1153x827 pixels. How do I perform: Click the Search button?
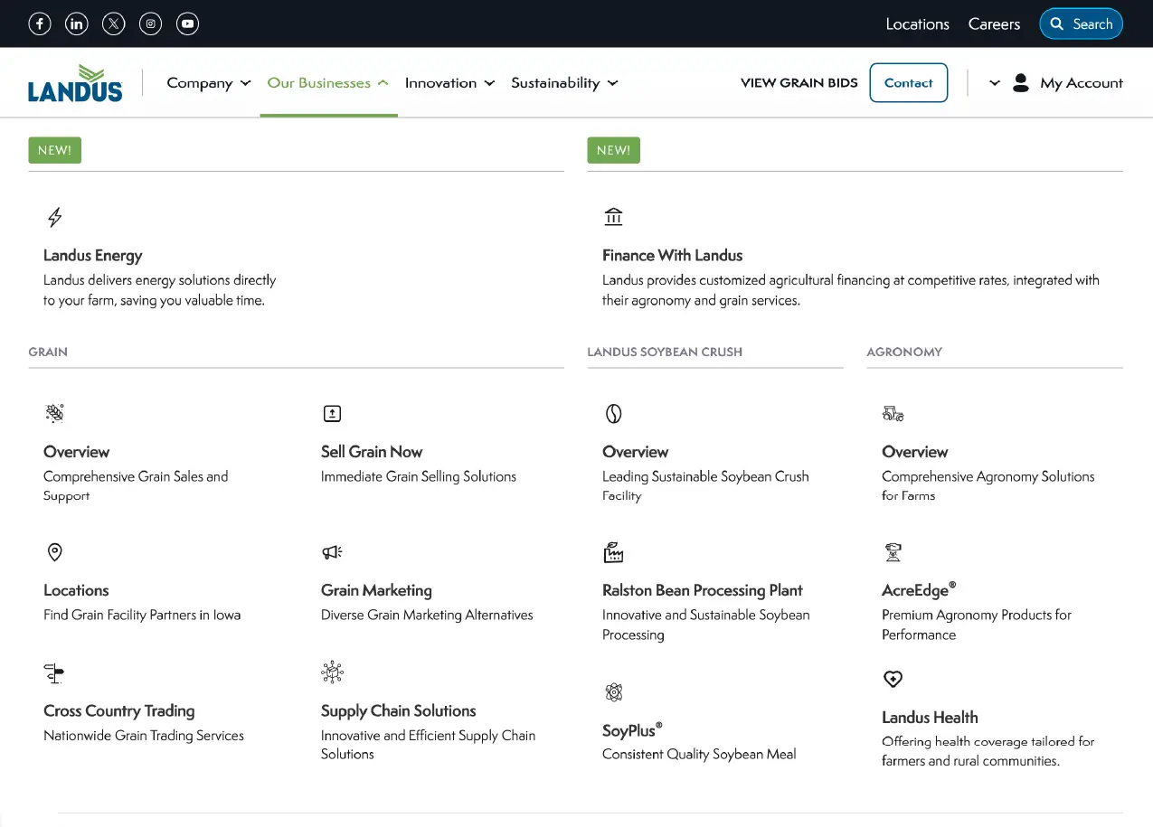pos(1081,24)
